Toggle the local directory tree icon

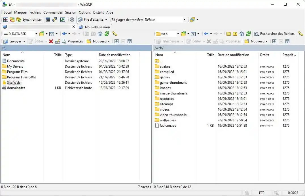[115, 34]
